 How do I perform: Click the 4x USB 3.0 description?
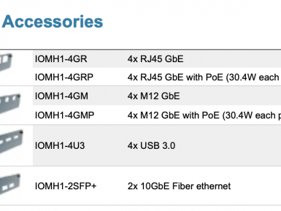pyautogui.click(x=152, y=146)
